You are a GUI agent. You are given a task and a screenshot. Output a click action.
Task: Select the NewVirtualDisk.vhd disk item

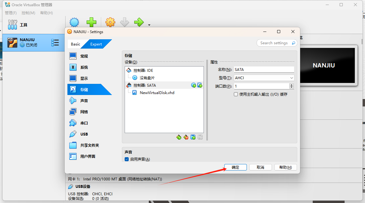164,93
